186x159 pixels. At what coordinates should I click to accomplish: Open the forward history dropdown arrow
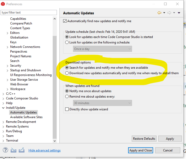(x=174, y=13)
